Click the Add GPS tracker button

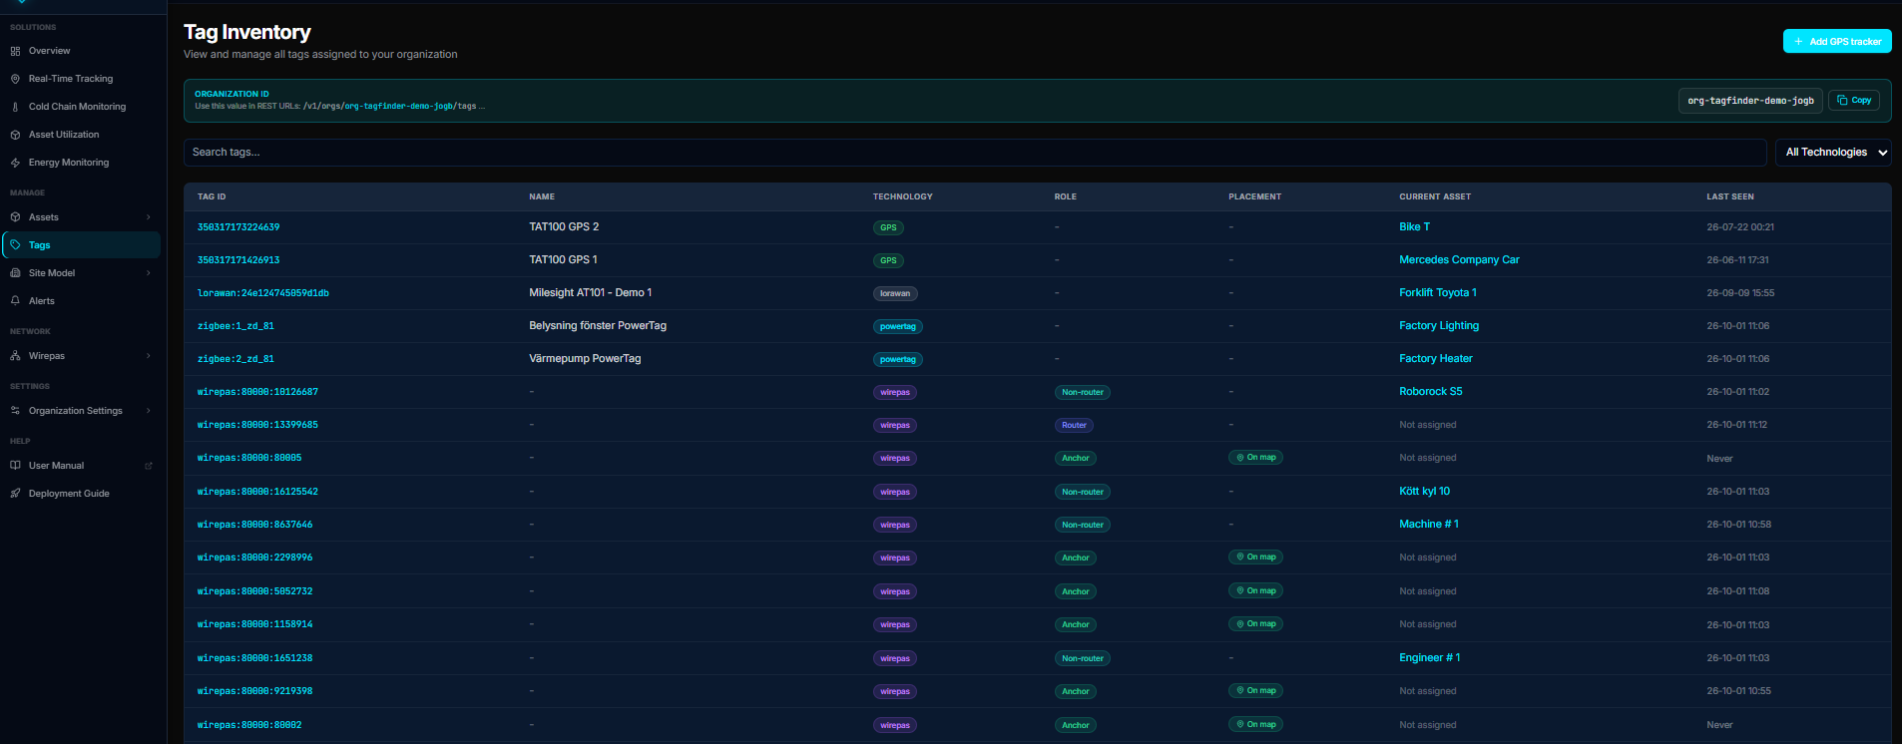coord(1837,41)
